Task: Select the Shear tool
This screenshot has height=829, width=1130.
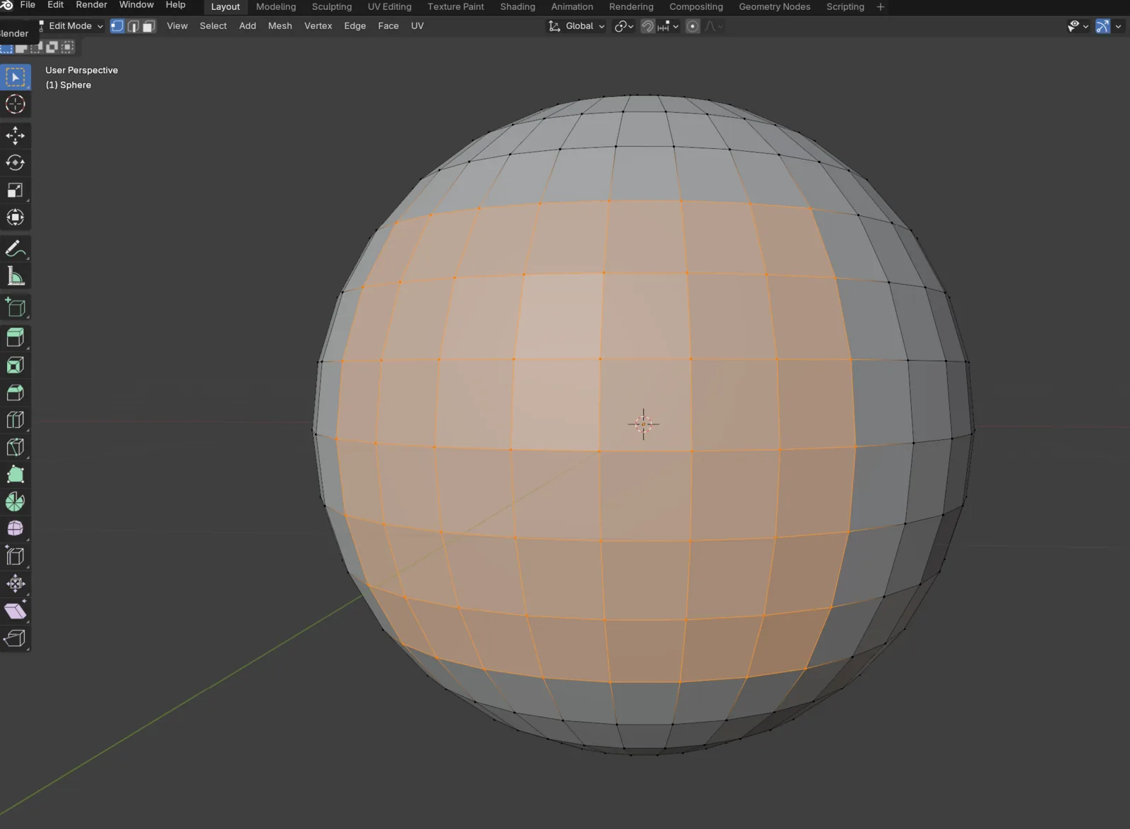Action: [x=15, y=612]
